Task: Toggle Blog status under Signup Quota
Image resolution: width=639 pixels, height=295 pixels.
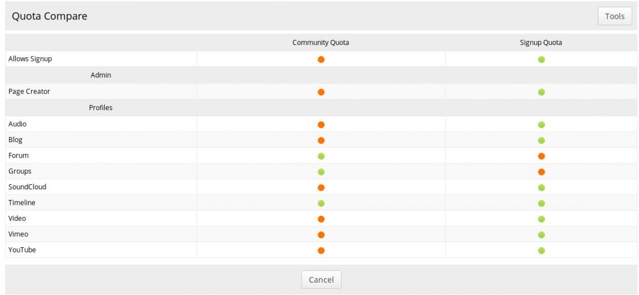Action: click(541, 141)
